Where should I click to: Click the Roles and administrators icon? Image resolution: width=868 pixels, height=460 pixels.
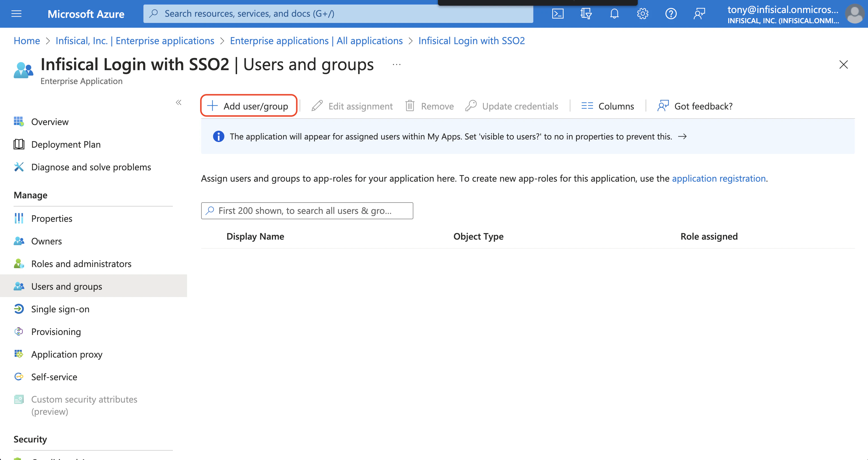19,264
